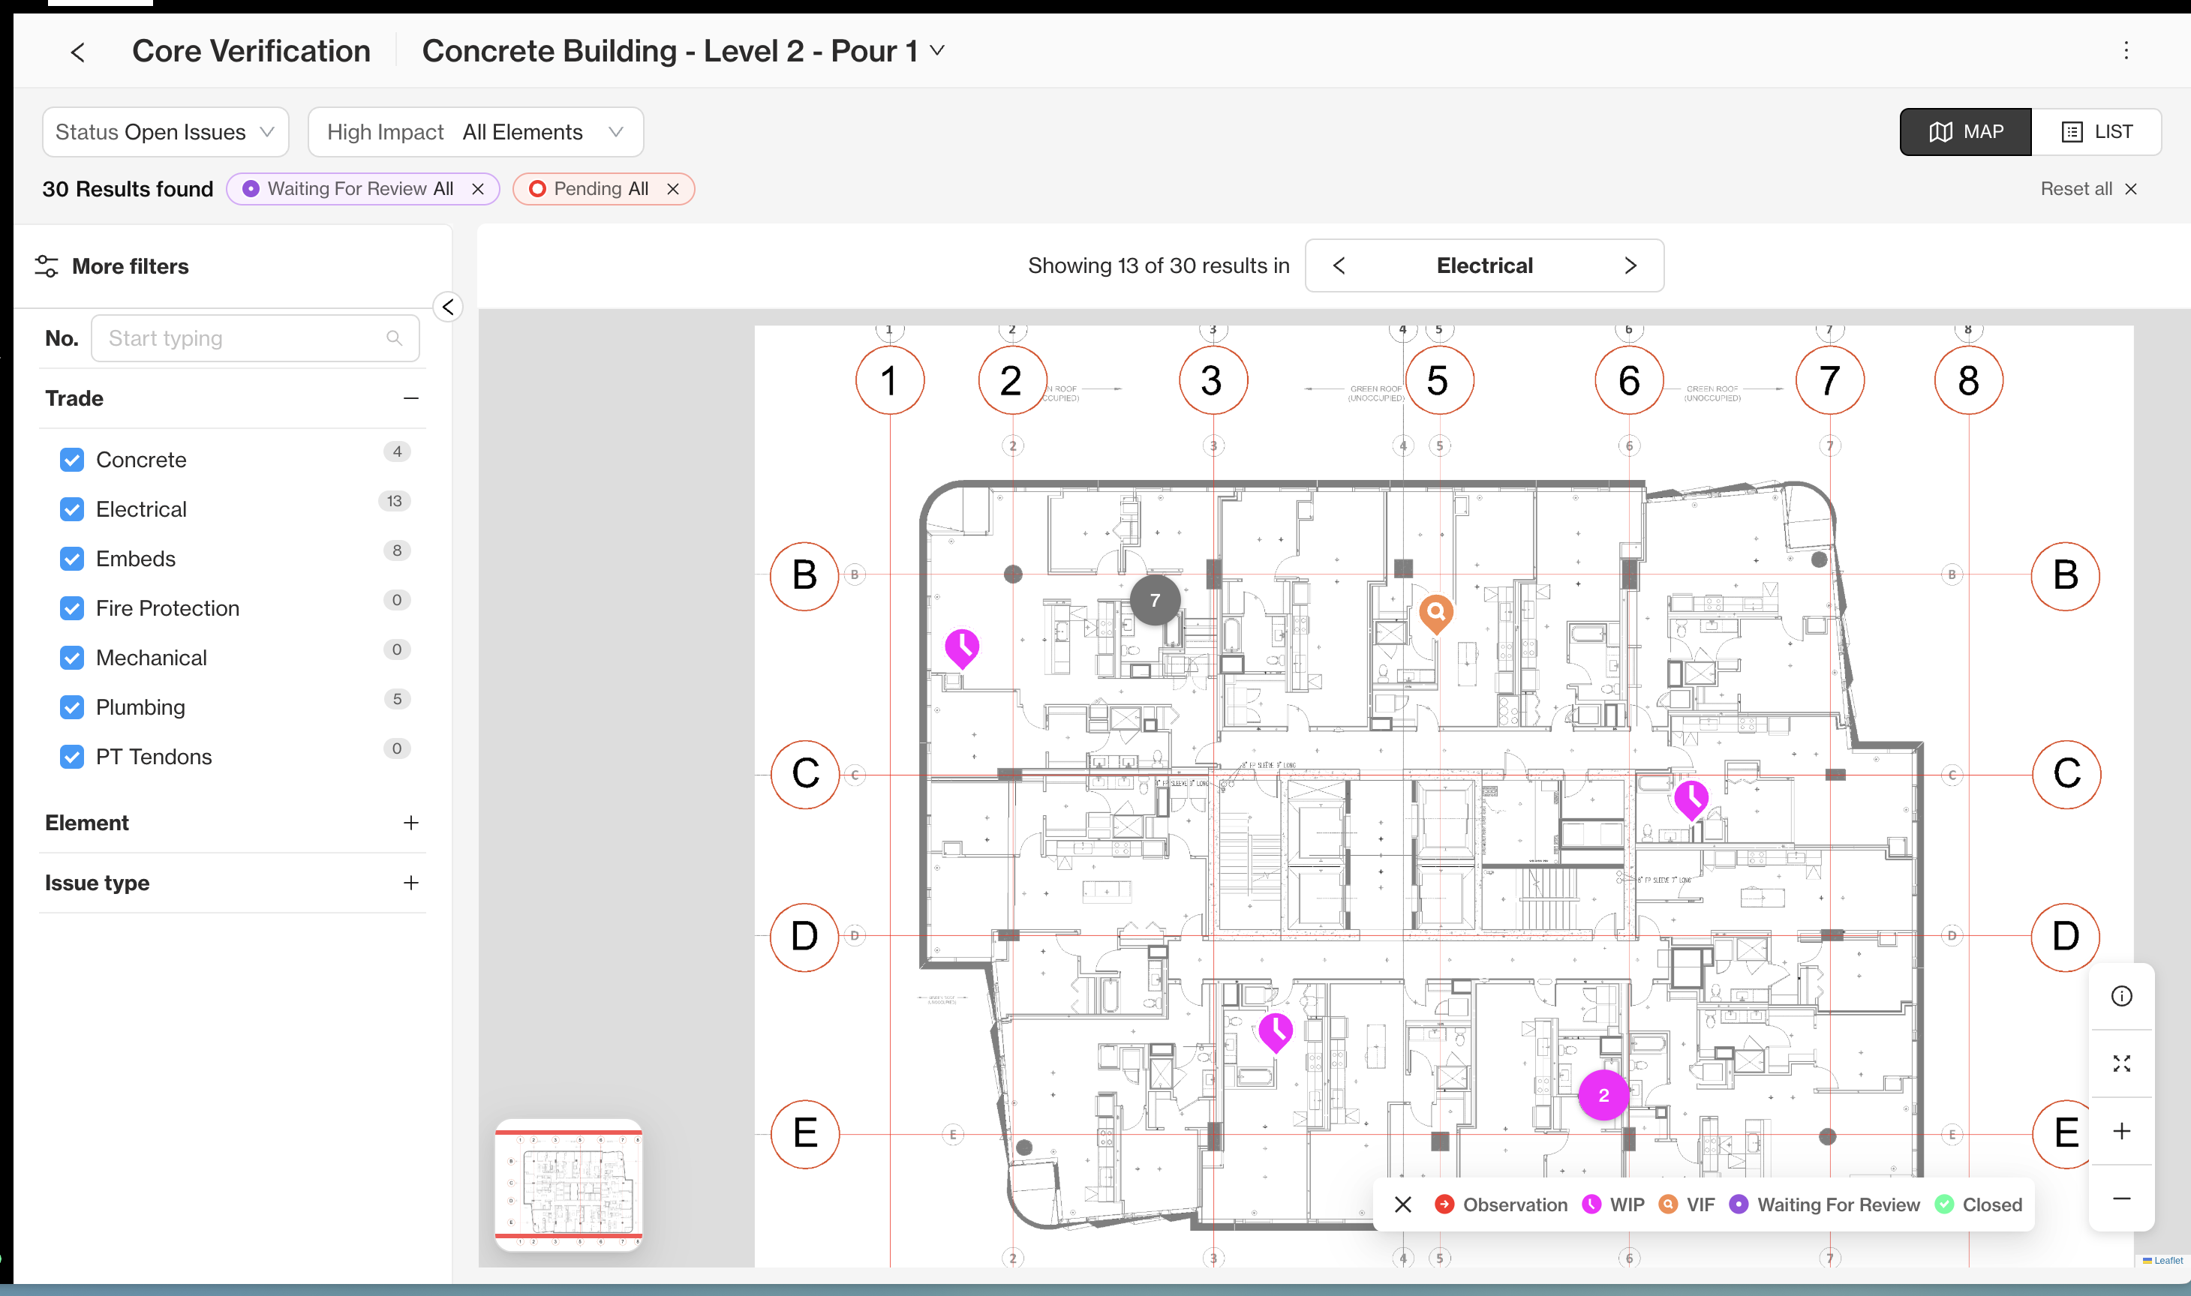
Task: Open the High Impact All Elements dropdown
Action: (x=475, y=132)
